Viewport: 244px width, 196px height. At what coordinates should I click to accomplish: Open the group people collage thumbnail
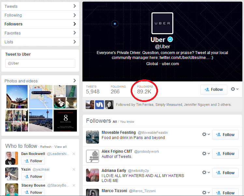pyautogui.click(x=17, y=120)
